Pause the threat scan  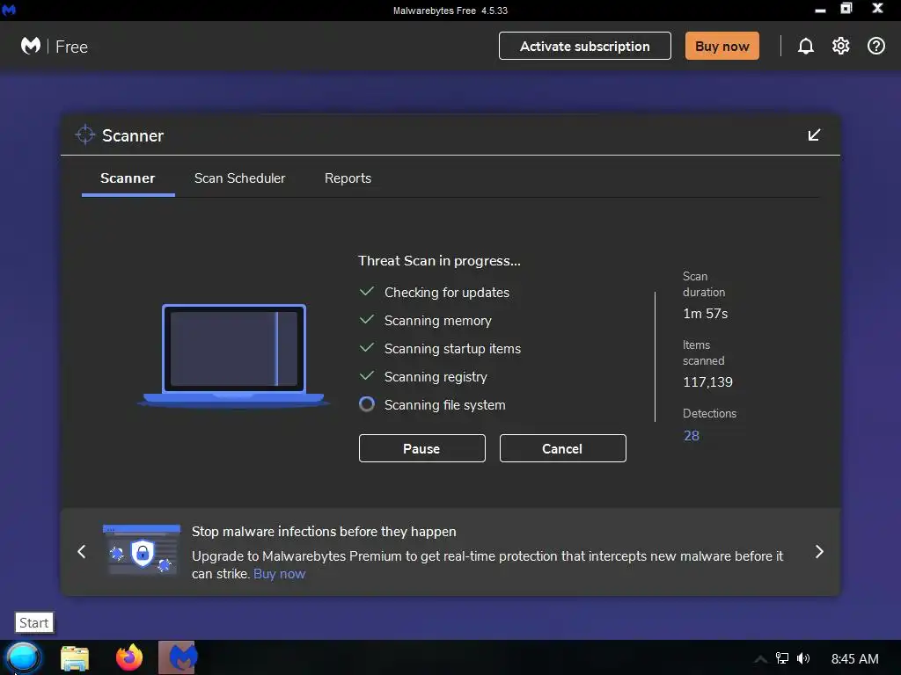[421, 448]
